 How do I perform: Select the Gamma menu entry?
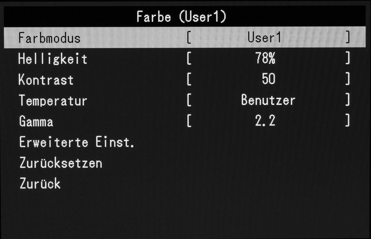click(185, 121)
